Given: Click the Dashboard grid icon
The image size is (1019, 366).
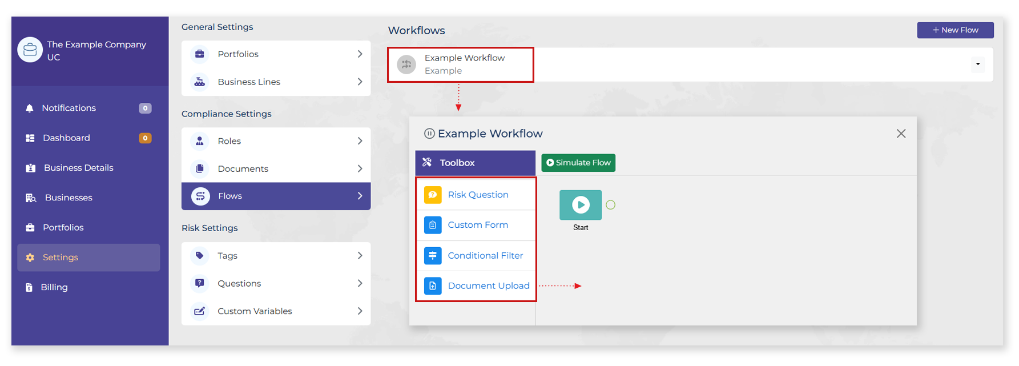Looking at the screenshot, I should 30,138.
